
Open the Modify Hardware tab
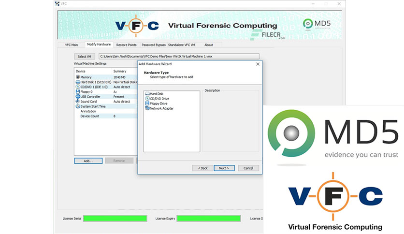click(x=99, y=44)
